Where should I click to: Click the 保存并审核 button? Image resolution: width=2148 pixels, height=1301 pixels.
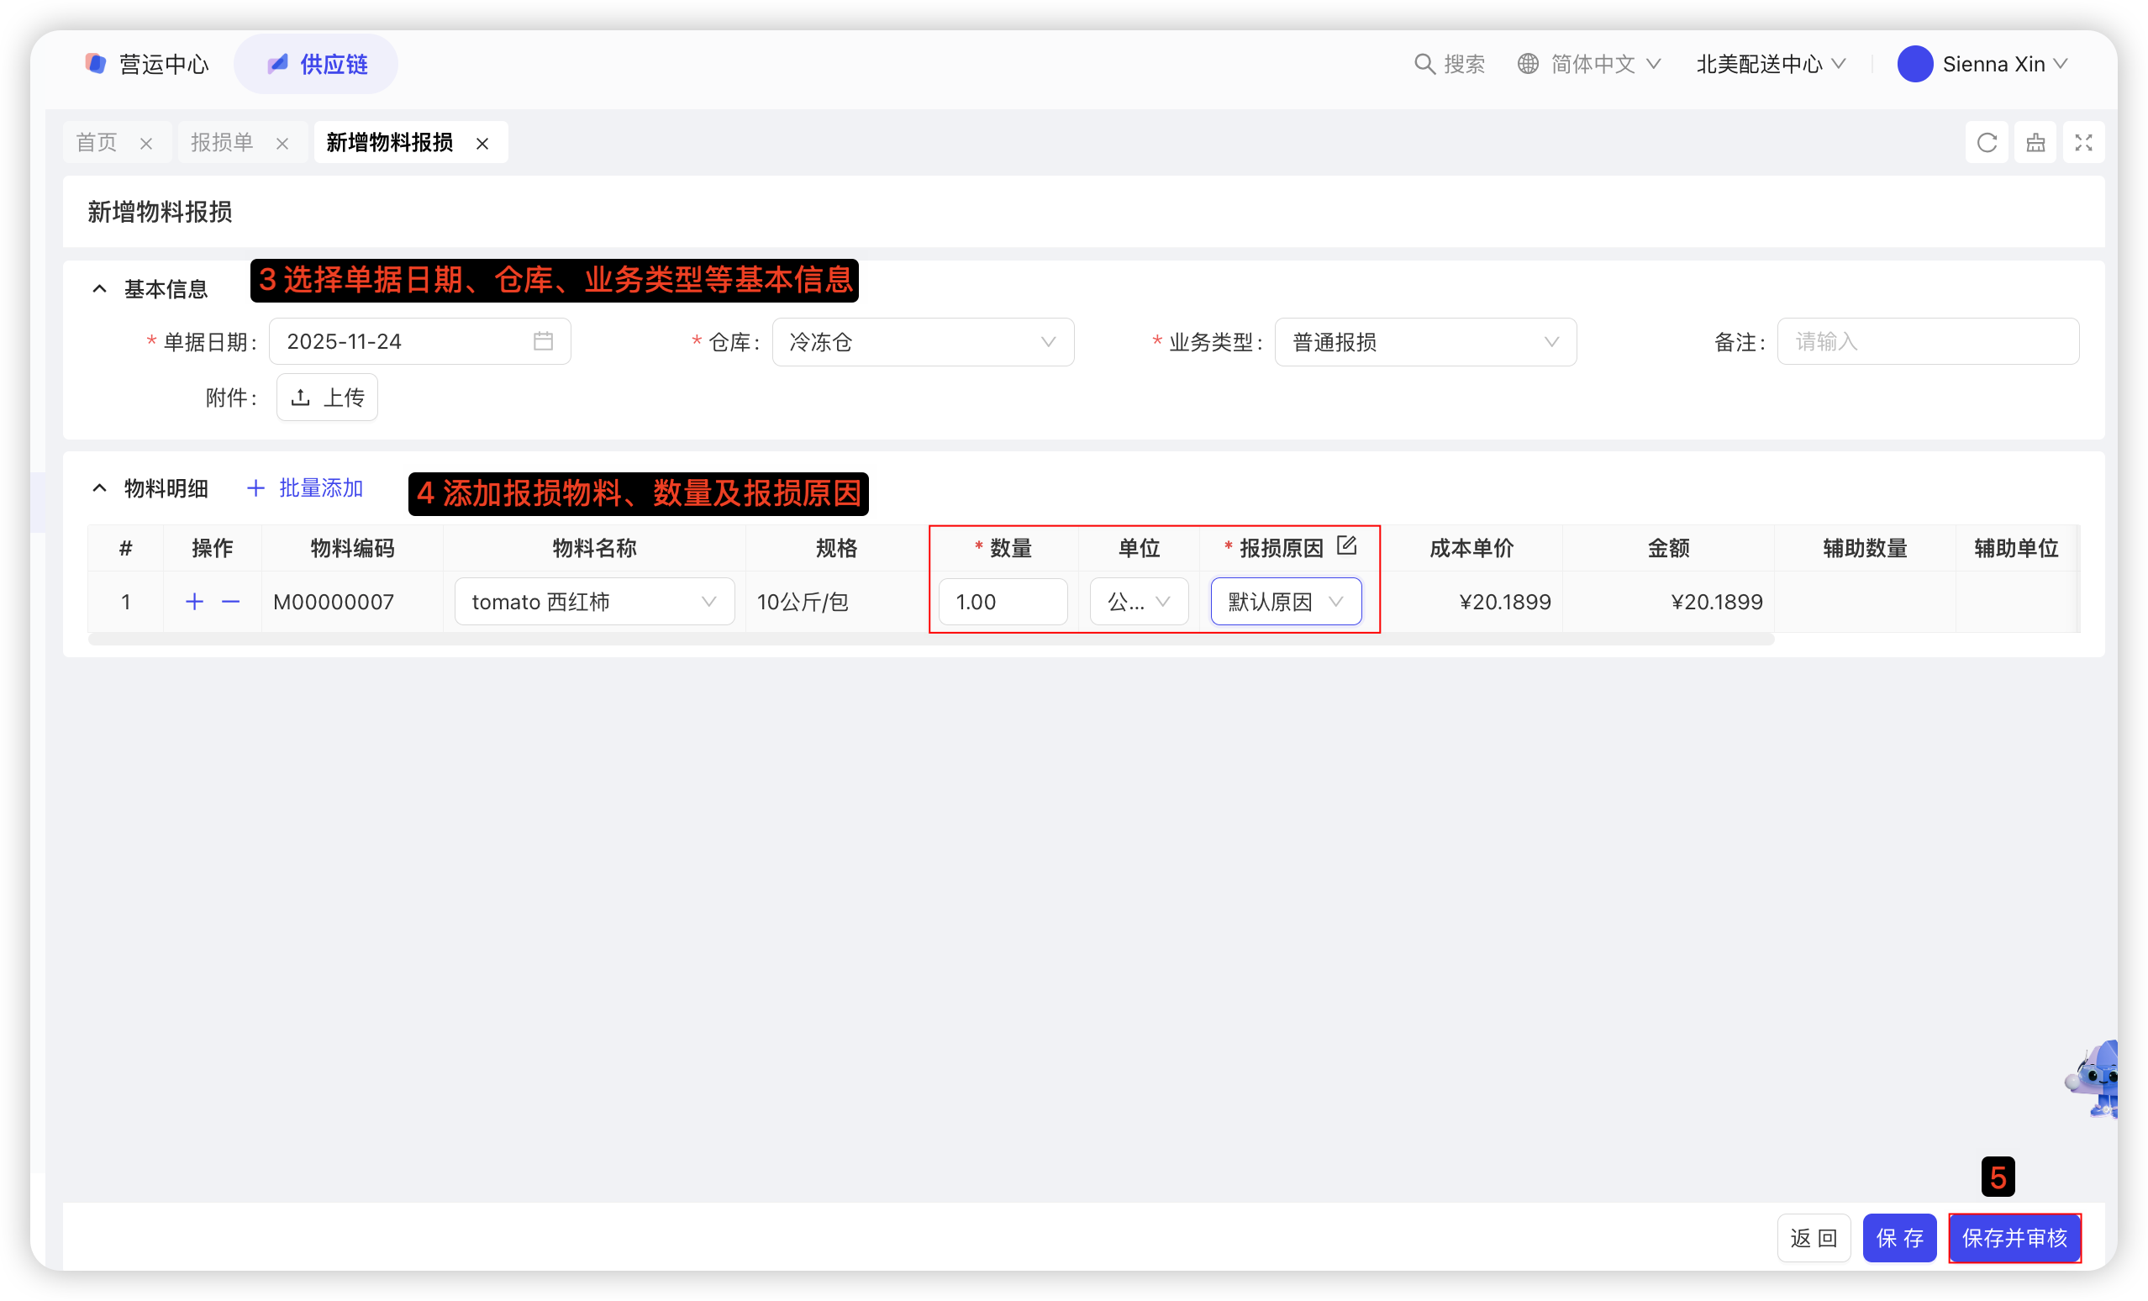(x=2014, y=1237)
